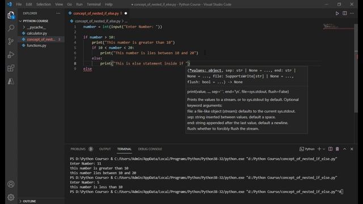Open the launch profile dropdown beside plus
This screenshot has width=363, height=204.
coord(324,149)
